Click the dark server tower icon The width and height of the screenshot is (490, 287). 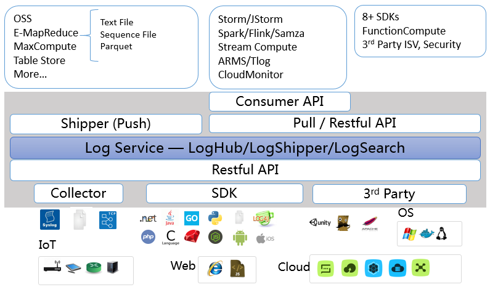coord(113,267)
